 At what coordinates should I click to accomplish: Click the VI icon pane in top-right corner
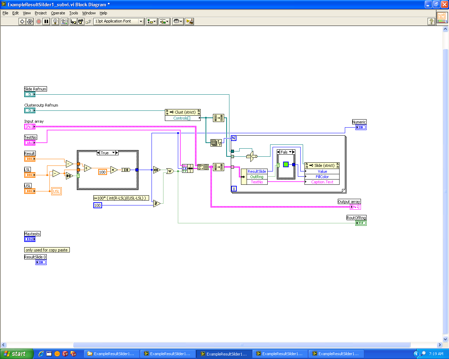point(442,17)
